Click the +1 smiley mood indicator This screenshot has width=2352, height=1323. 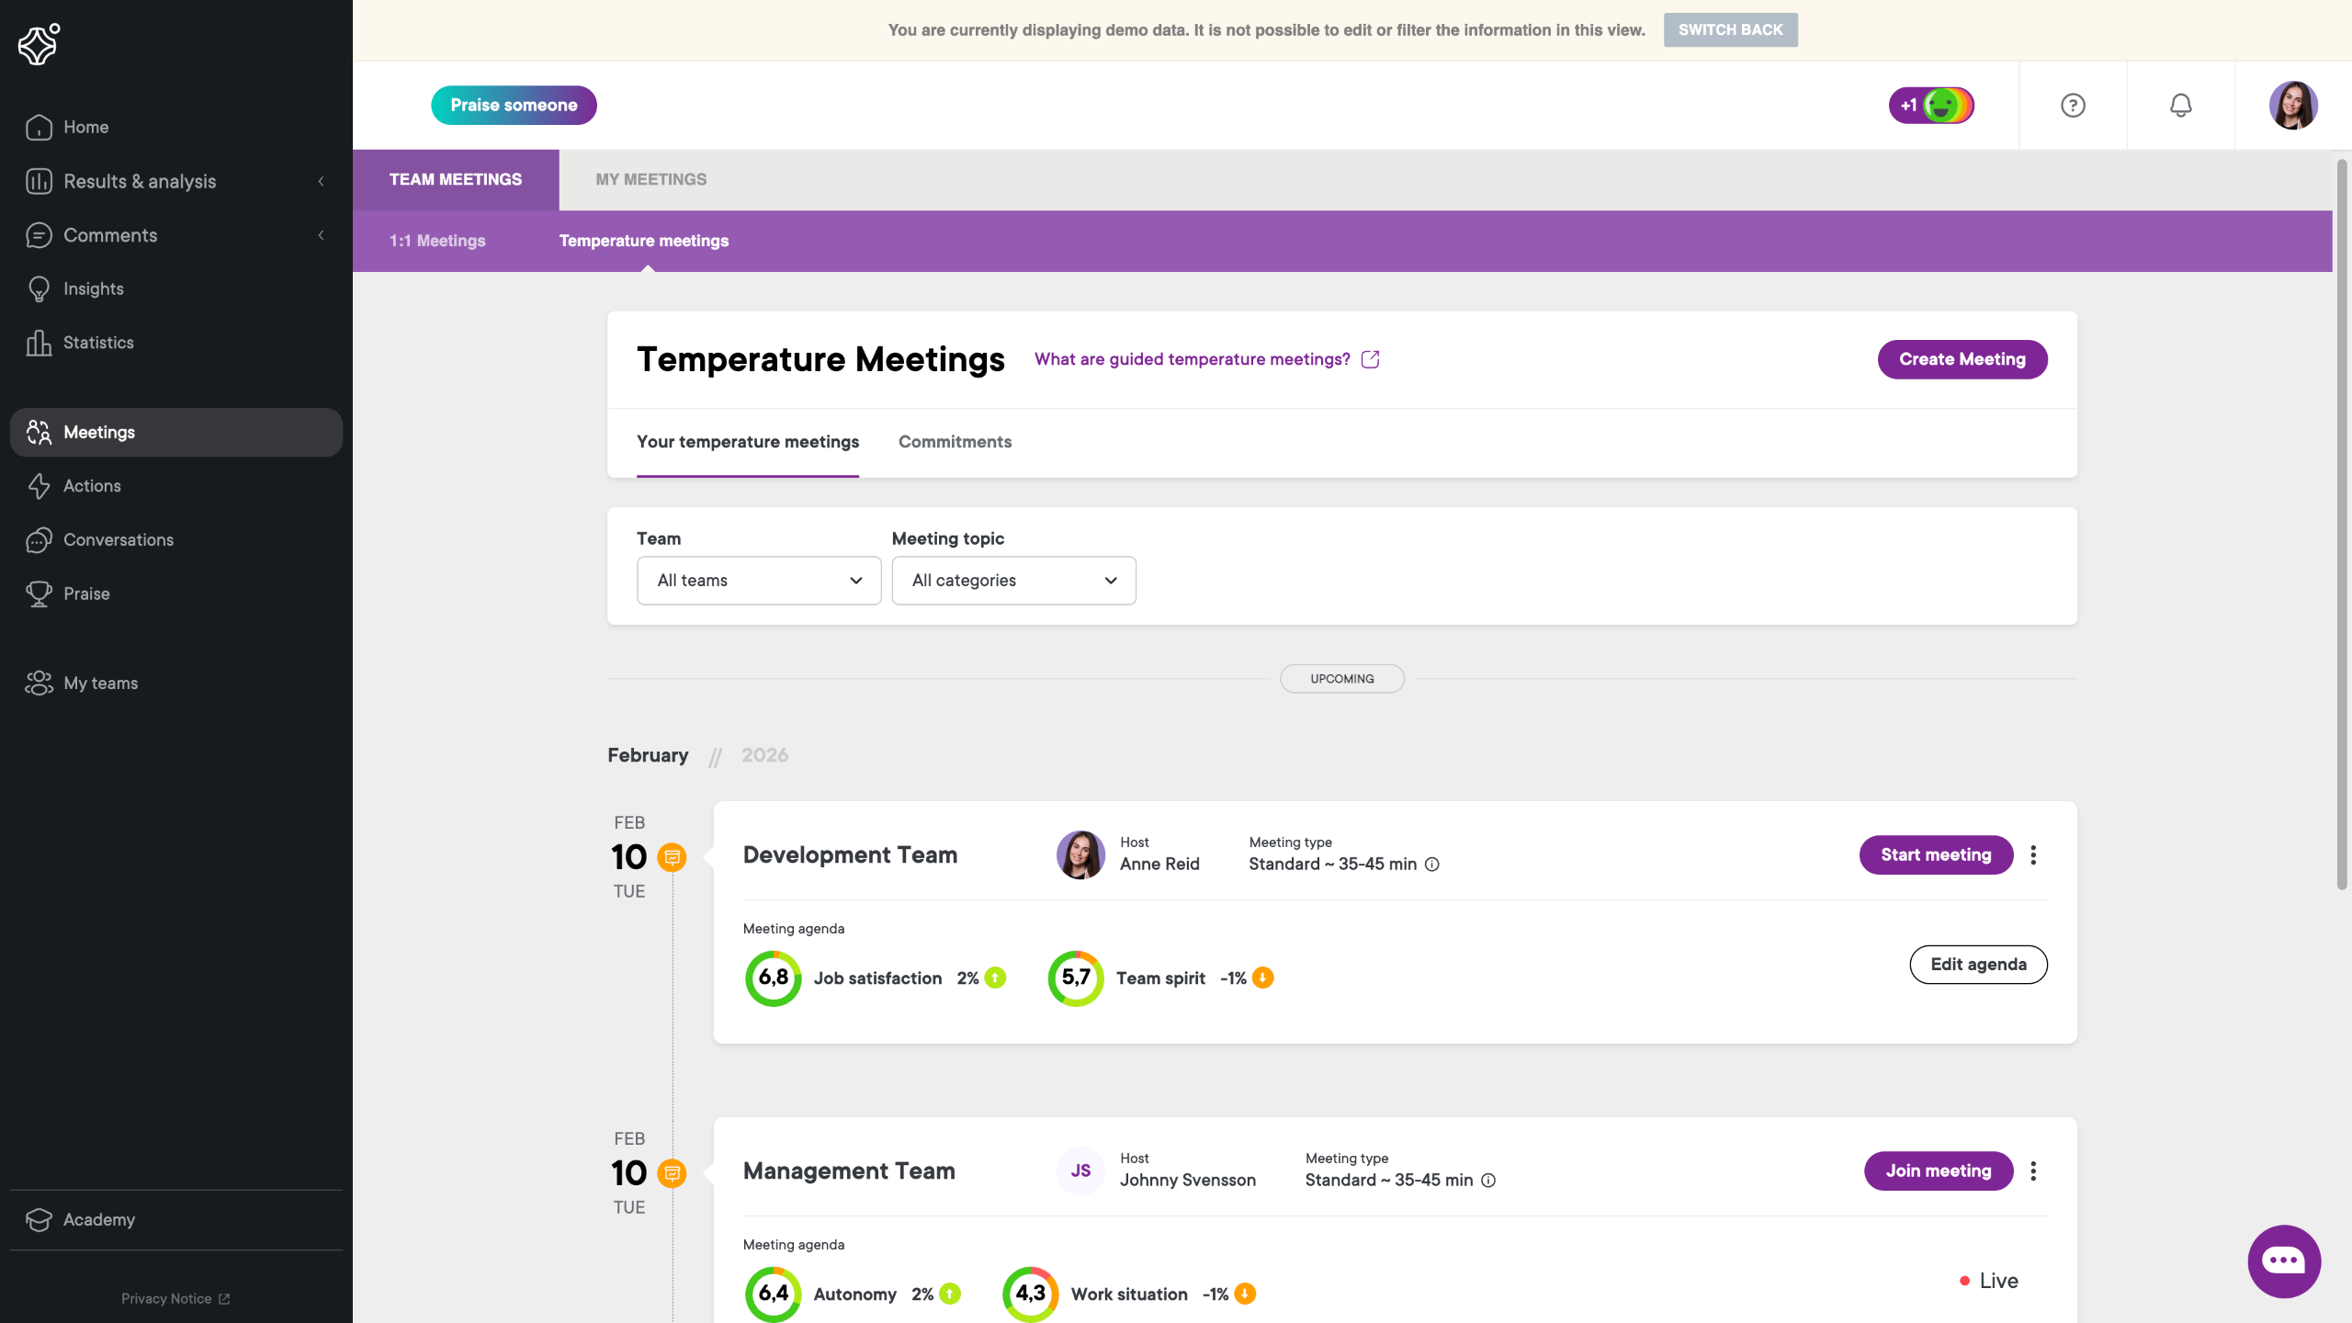click(1931, 106)
